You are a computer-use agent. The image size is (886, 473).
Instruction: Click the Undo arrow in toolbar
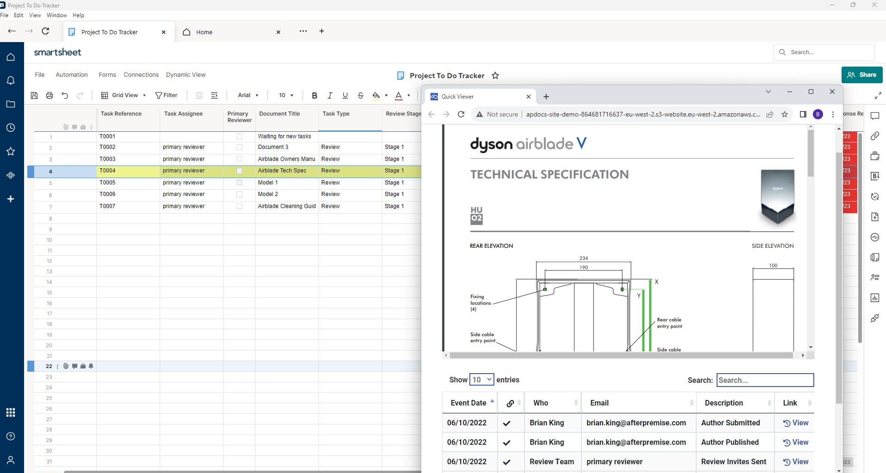point(65,95)
